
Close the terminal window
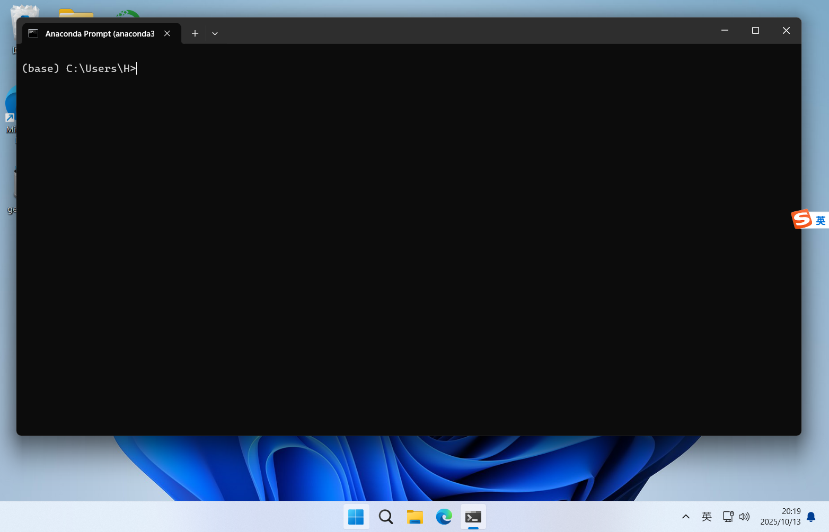786,31
